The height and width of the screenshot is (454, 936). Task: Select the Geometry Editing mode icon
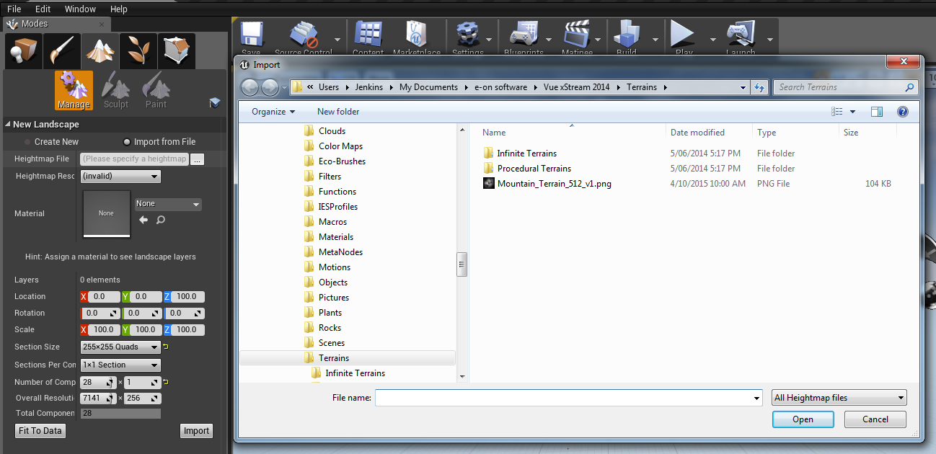176,50
